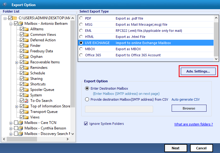
Task: Open the Adv. Settings dialog
Action: click(x=198, y=71)
